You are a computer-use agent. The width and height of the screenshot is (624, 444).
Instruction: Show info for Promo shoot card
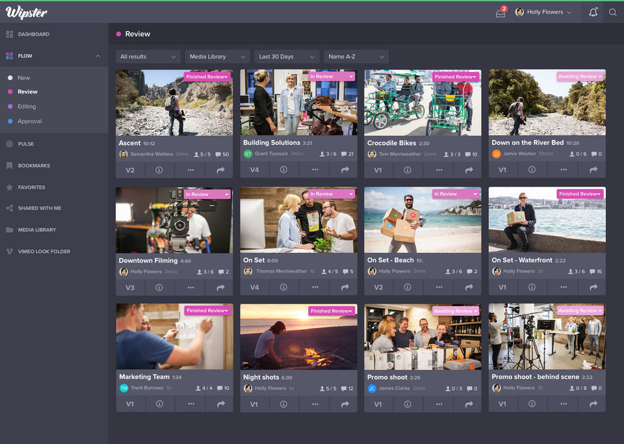pyautogui.click(x=408, y=404)
